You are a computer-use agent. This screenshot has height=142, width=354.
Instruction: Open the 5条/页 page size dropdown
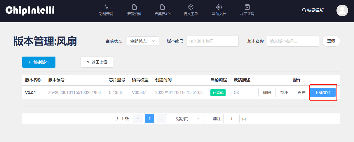[184, 119]
